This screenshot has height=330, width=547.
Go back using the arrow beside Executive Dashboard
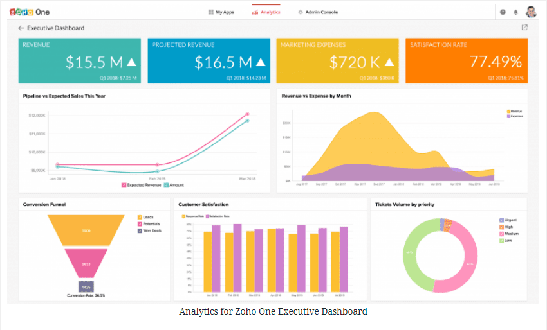pyautogui.click(x=21, y=28)
